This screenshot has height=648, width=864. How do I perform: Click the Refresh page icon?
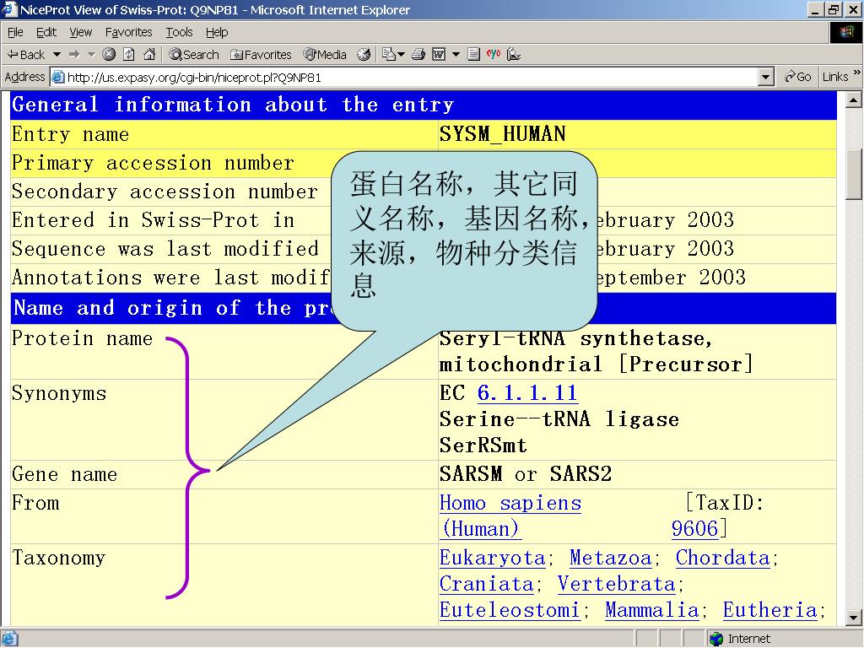coord(129,55)
